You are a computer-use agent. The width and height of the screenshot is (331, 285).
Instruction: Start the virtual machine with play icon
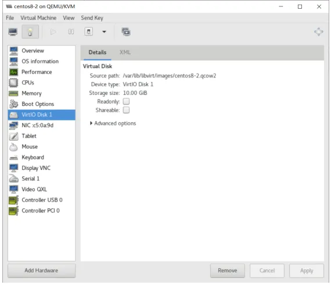click(53, 32)
